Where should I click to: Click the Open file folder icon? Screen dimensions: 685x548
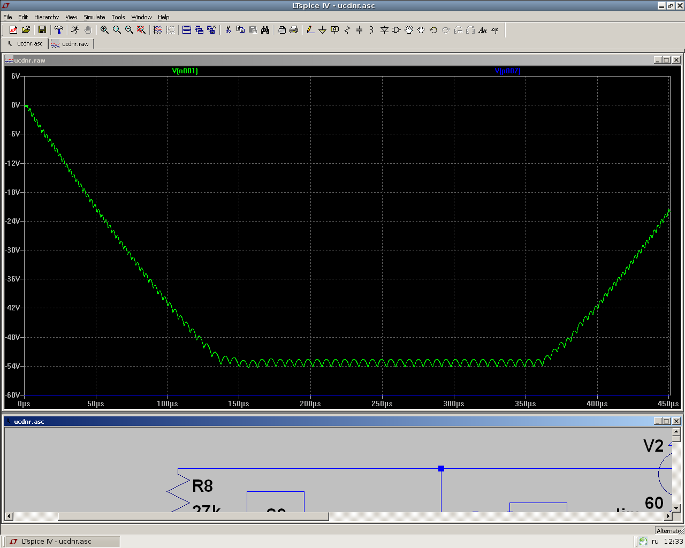pyautogui.click(x=26, y=30)
